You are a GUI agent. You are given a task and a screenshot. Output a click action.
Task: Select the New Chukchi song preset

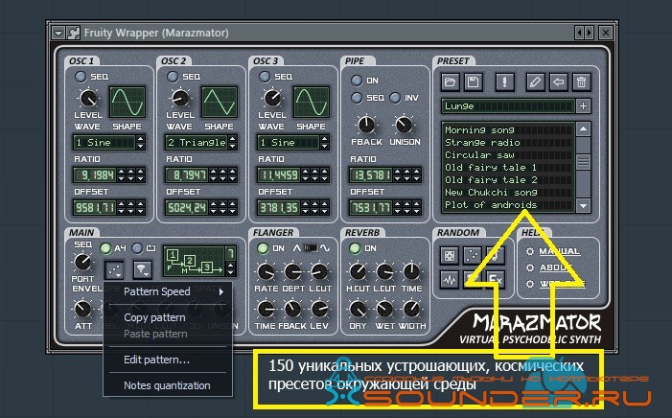(508, 193)
